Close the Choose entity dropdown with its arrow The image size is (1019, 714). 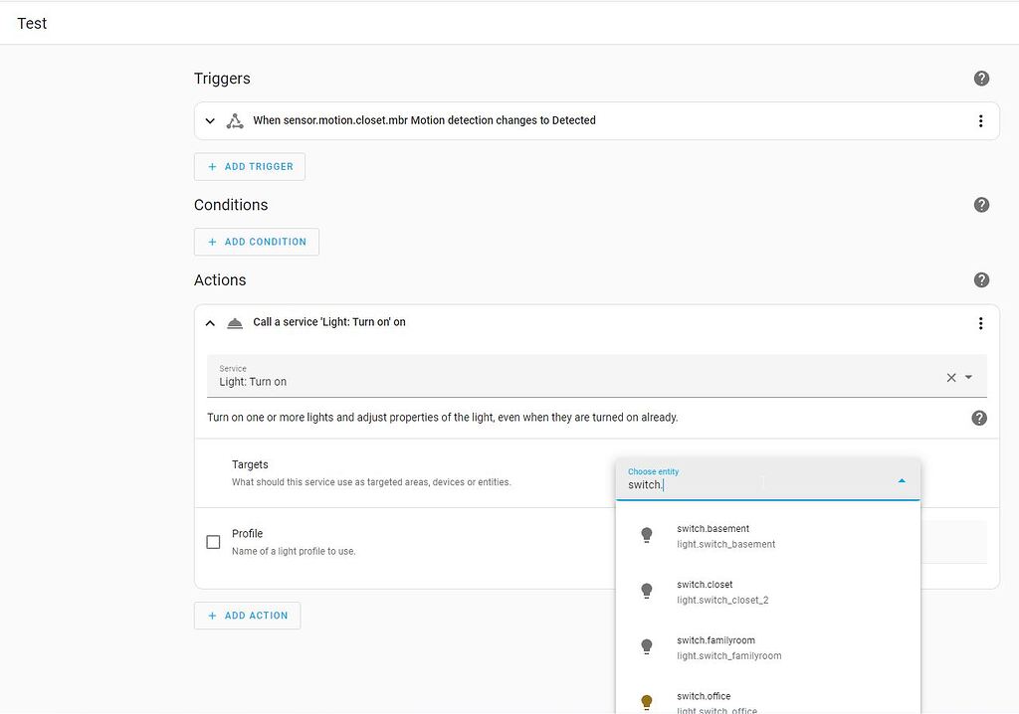point(902,479)
